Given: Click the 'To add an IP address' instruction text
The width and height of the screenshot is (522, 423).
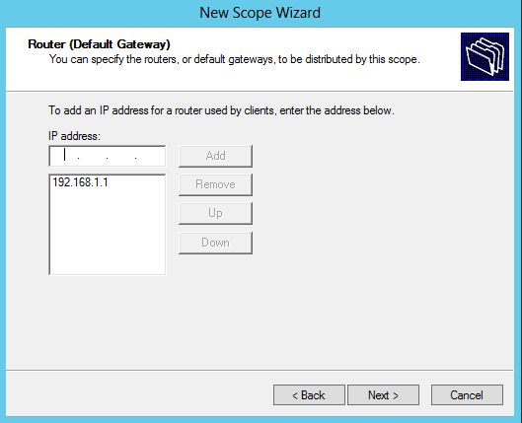Looking at the screenshot, I should 221,110.
